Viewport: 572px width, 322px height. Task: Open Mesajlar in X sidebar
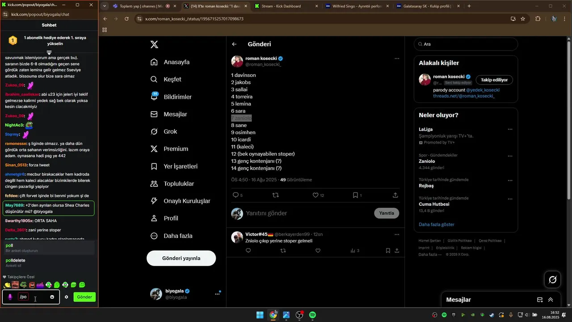pyautogui.click(x=169, y=114)
